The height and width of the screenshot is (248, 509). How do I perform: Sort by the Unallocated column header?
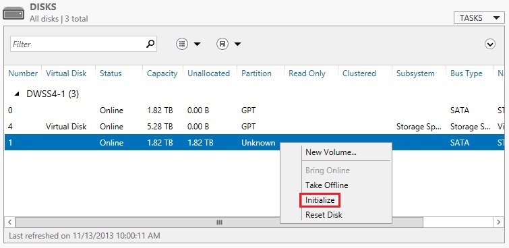click(208, 73)
